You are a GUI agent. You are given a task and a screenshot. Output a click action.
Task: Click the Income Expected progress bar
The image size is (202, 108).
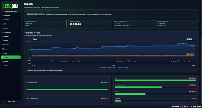[x=67, y=89]
